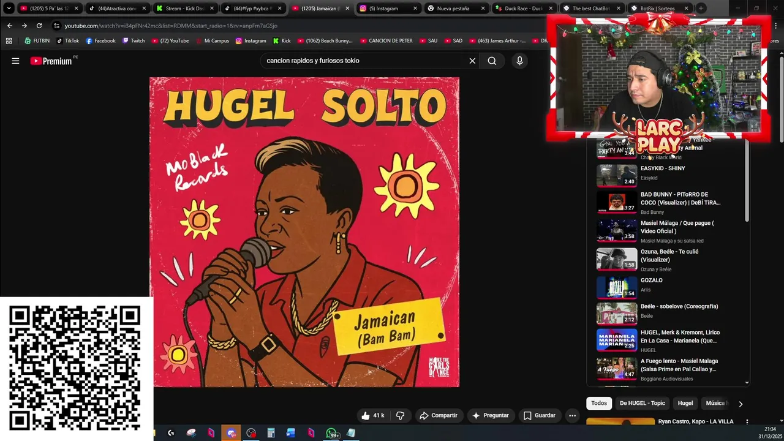Open Microsoft Word from the taskbar
784x441 pixels.
click(x=291, y=433)
